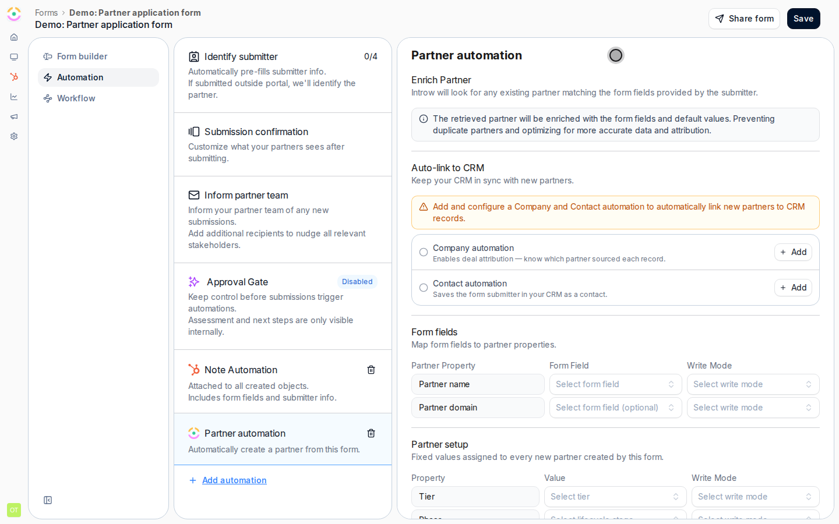
Task: Add a Contact automation
Action: pyautogui.click(x=793, y=288)
